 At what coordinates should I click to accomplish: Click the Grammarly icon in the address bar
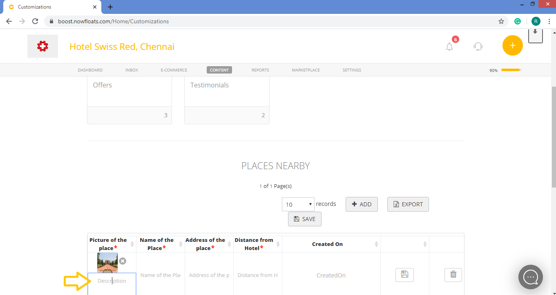518,21
